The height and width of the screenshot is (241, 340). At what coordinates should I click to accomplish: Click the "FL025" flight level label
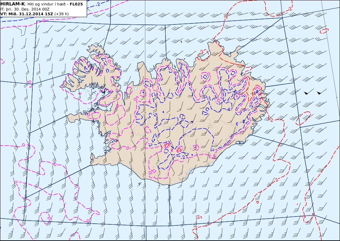point(76,4)
